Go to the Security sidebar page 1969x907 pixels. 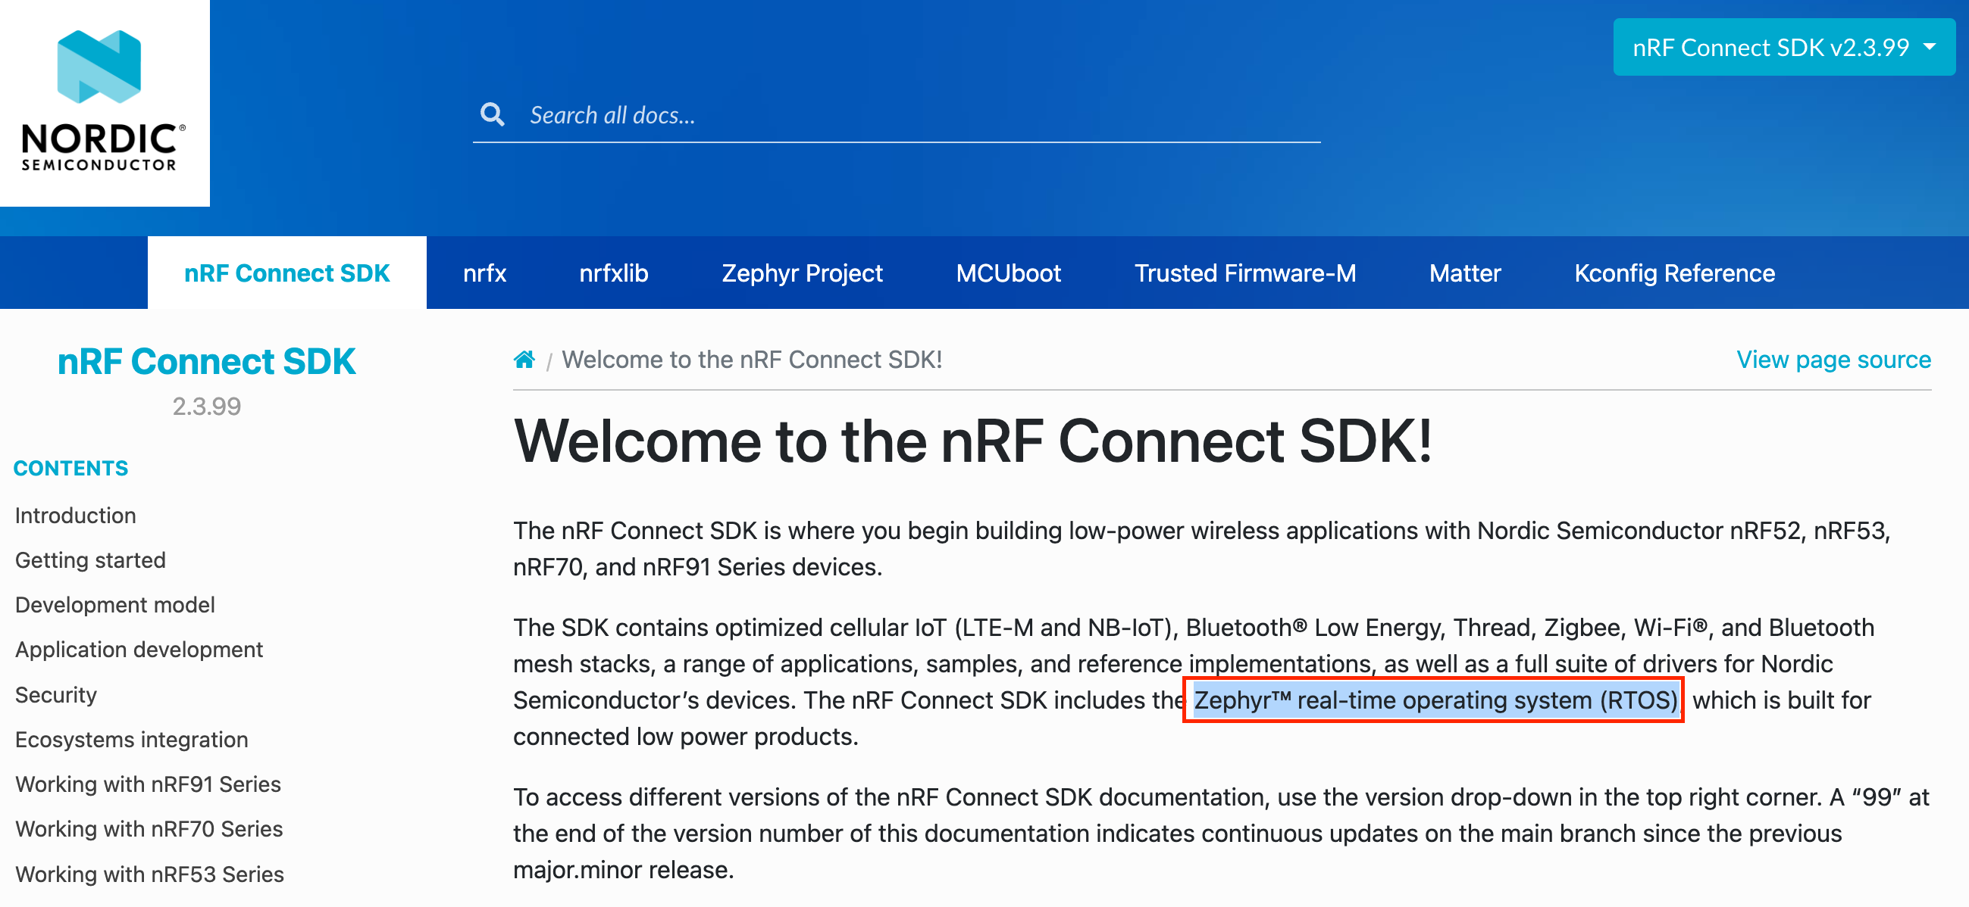pos(56,695)
